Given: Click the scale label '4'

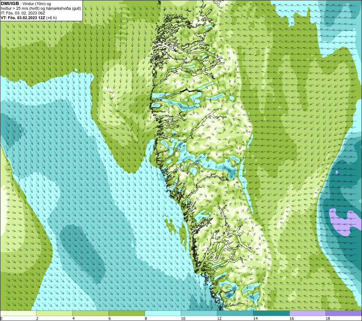Looking at the screenshot, I should tap(73, 319).
